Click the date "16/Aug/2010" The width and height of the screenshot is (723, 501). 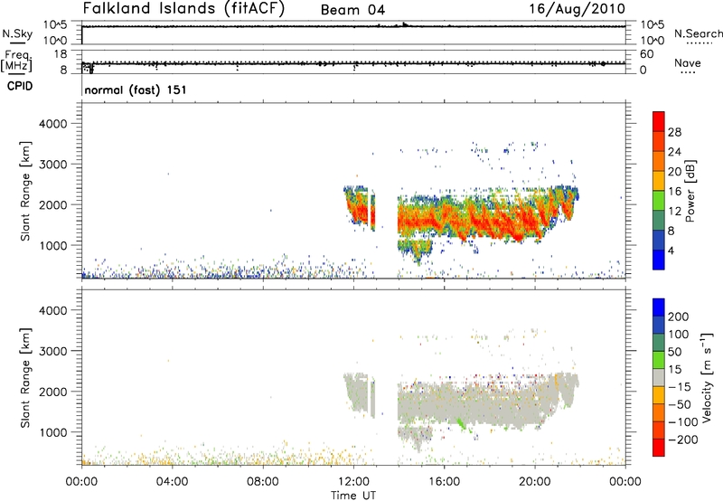pos(577,9)
